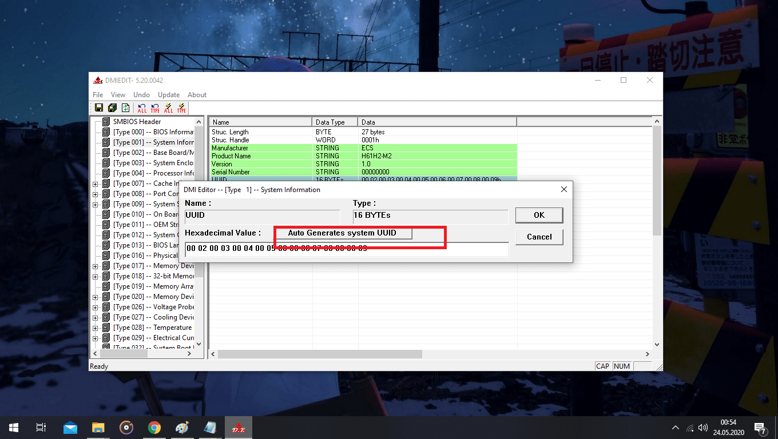Click the Update TYPE lightning toolbar icon
Image resolution: width=778 pixels, height=439 pixels.
[181, 108]
